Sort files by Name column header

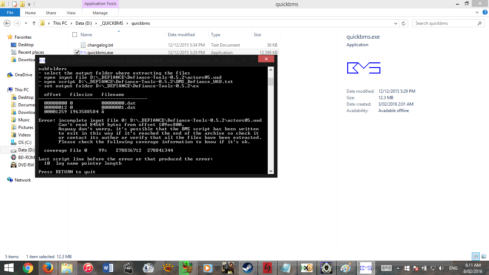[x=86, y=35]
